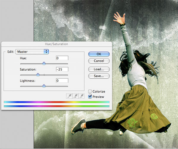This screenshot has height=149, width=178.
Task: Click the upper color spectrum bar
Action: (x=57, y=102)
